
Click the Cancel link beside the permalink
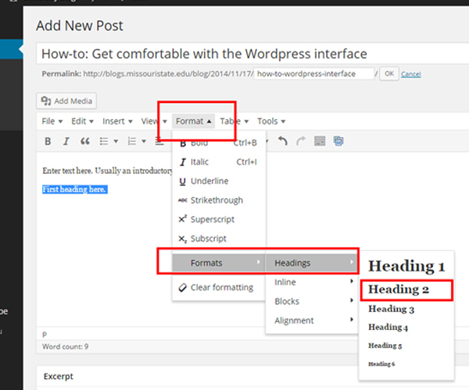[411, 74]
